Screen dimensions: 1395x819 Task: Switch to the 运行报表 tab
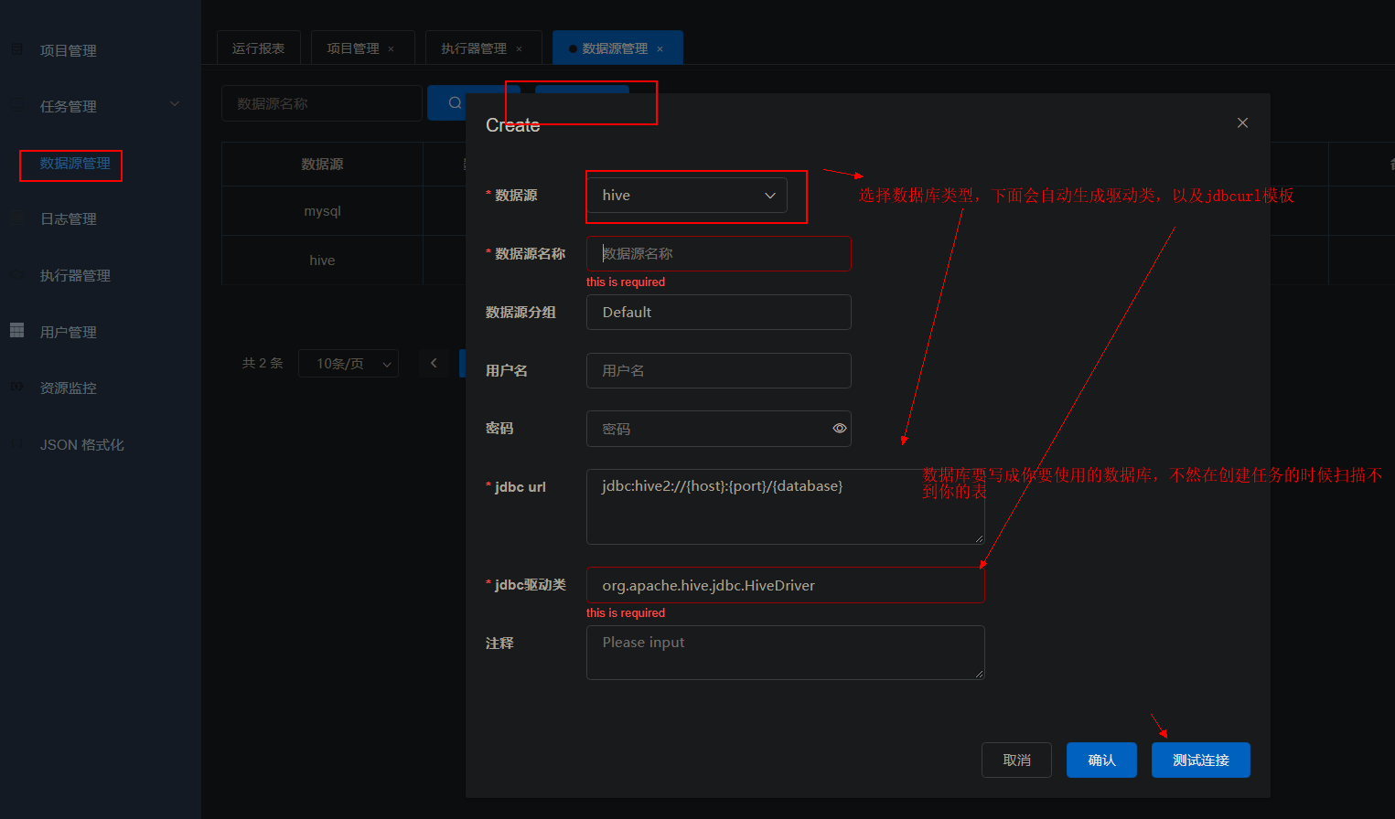(x=259, y=47)
